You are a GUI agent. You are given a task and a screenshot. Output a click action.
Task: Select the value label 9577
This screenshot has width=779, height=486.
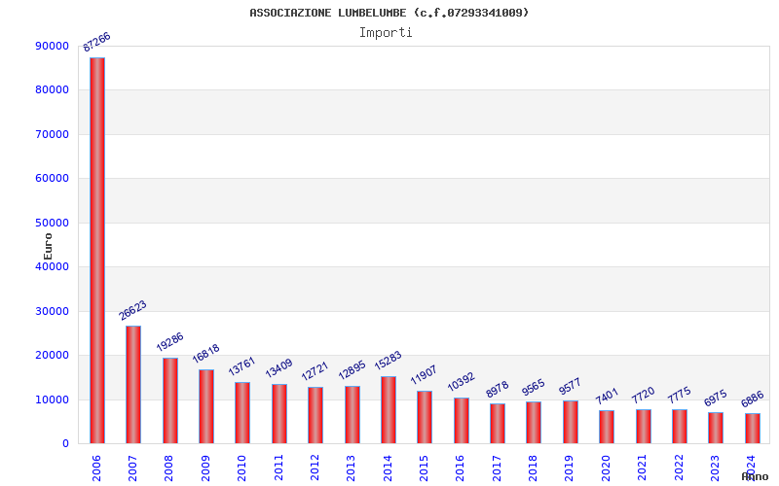click(x=570, y=386)
